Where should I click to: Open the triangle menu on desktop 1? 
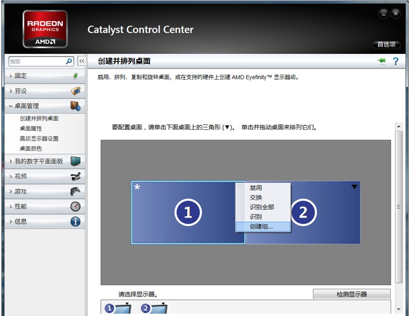(239, 187)
